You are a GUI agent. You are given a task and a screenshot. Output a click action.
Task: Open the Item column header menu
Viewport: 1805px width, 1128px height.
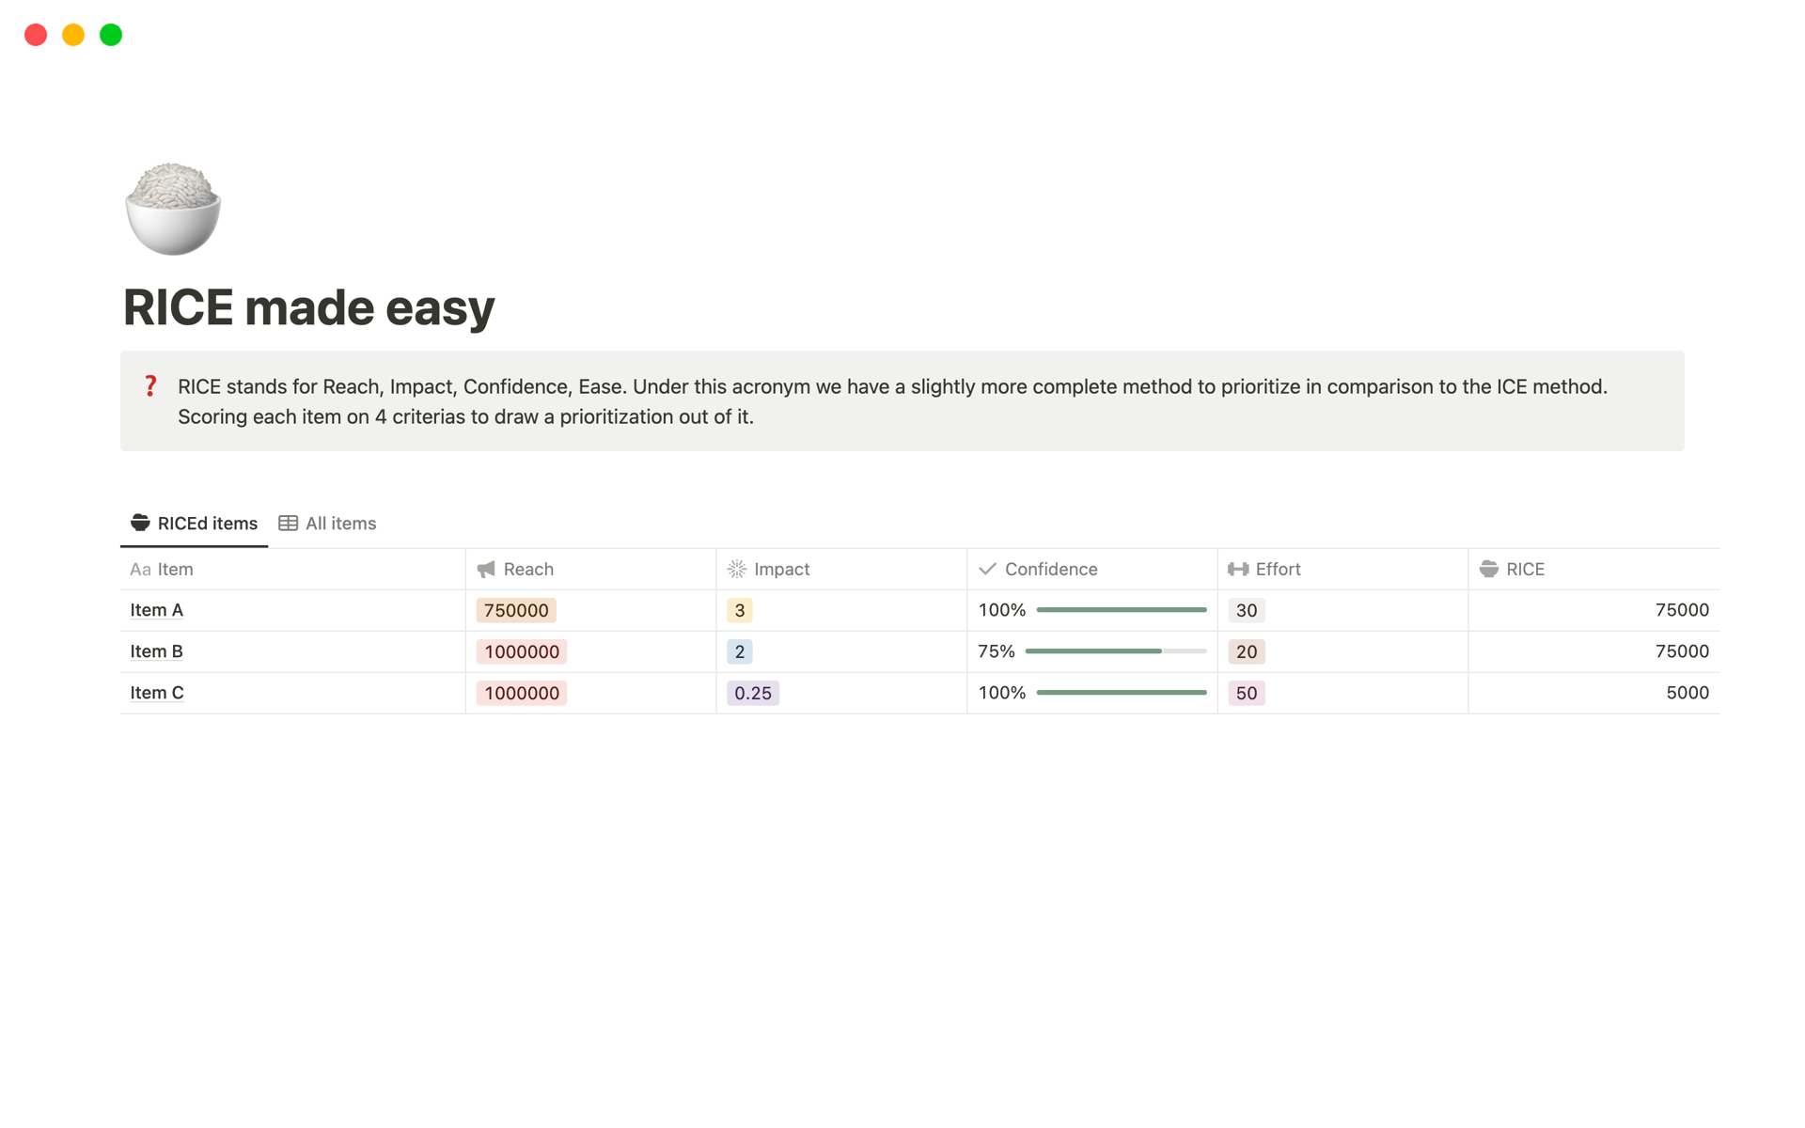click(175, 570)
